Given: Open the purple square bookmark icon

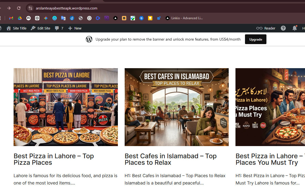Looking at the screenshot, I should 107,18.
